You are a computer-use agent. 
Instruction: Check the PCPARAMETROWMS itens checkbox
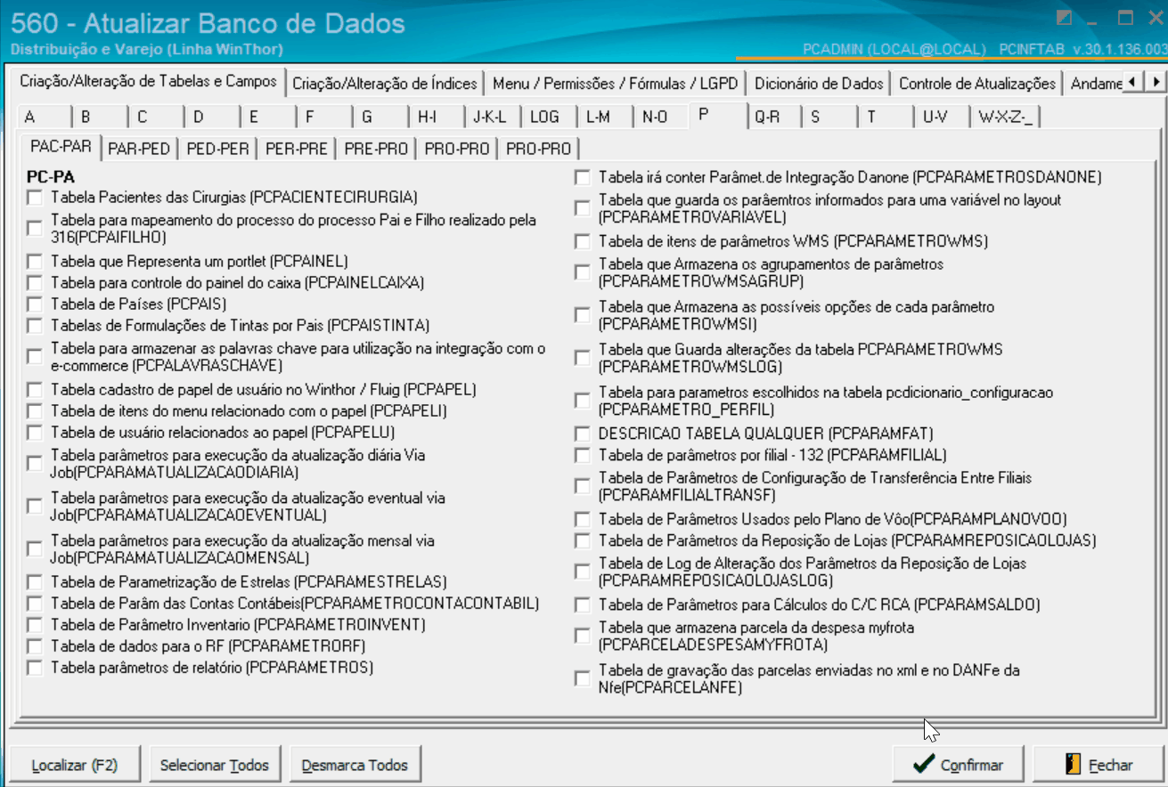pos(582,240)
